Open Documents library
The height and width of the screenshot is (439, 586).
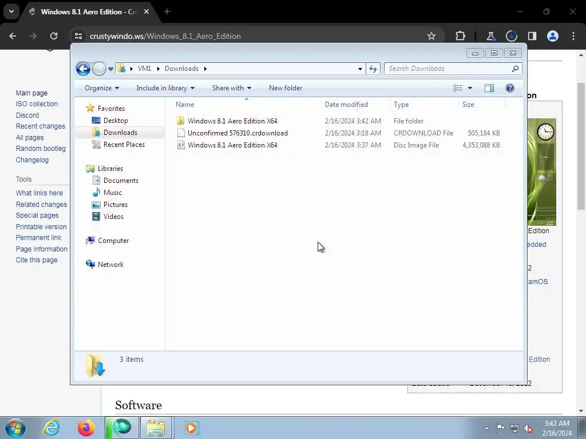(121, 181)
